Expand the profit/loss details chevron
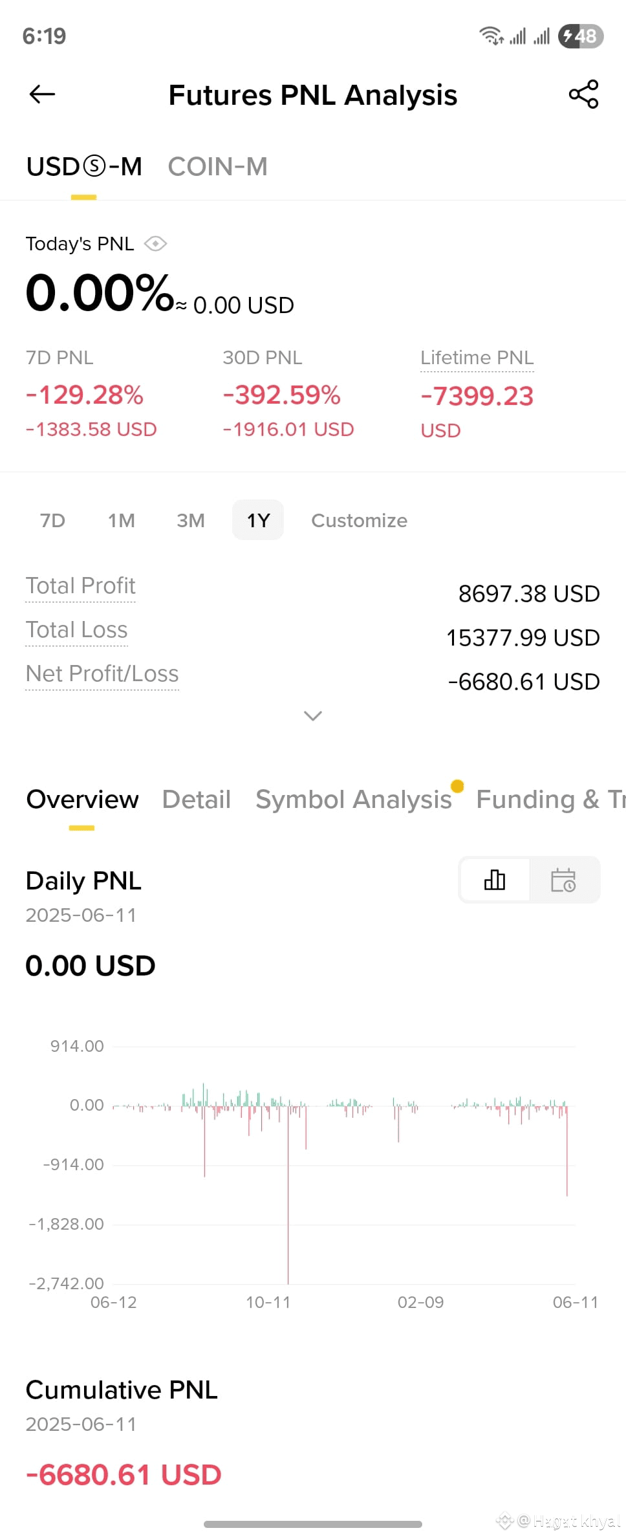The height and width of the screenshot is (1537, 626). click(313, 715)
